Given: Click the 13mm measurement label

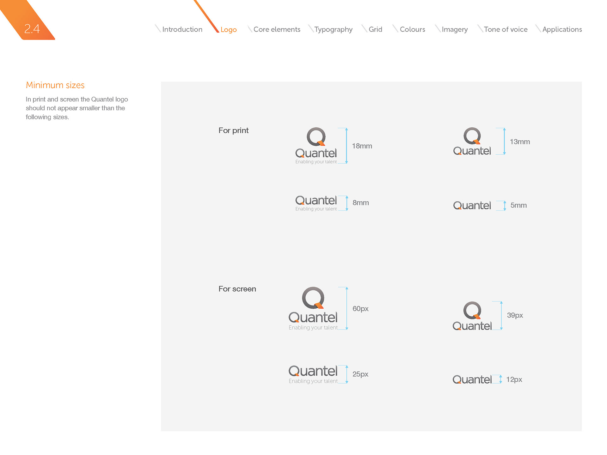Looking at the screenshot, I should pyautogui.click(x=520, y=142).
